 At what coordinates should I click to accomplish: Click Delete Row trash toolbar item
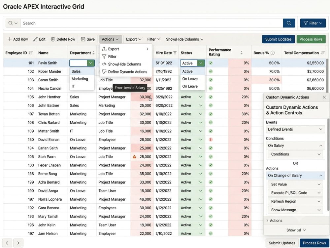click(x=63, y=39)
